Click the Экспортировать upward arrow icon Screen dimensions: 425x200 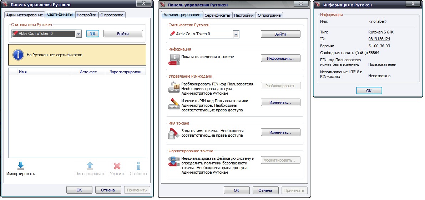tap(90, 166)
